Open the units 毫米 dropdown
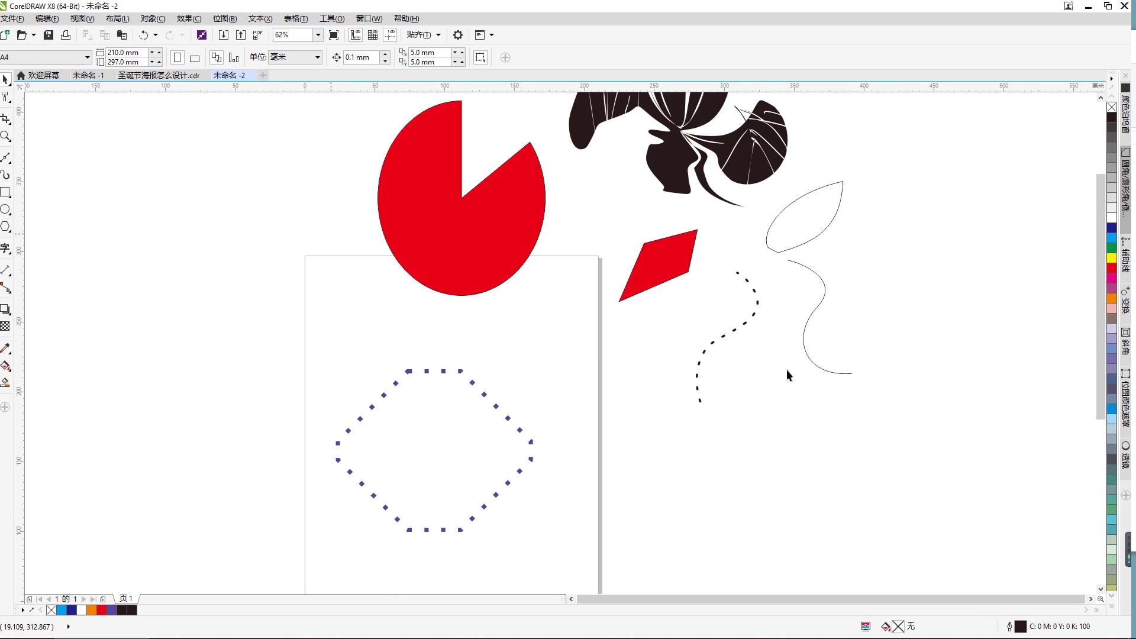The image size is (1136, 639). pyautogui.click(x=318, y=57)
